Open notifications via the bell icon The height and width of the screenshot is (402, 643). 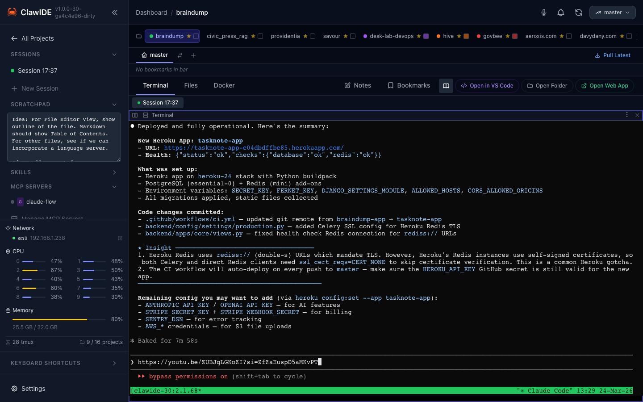[x=561, y=13]
